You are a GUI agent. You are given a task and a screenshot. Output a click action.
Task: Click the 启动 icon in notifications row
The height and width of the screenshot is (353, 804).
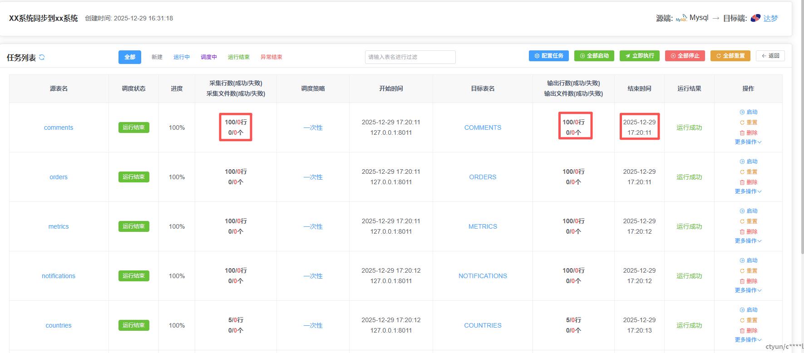click(x=742, y=260)
